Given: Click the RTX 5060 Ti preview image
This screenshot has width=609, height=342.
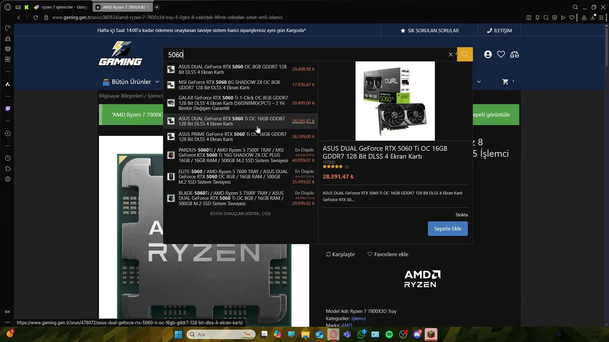Looking at the screenshot, I should click(x=395, y=101).
